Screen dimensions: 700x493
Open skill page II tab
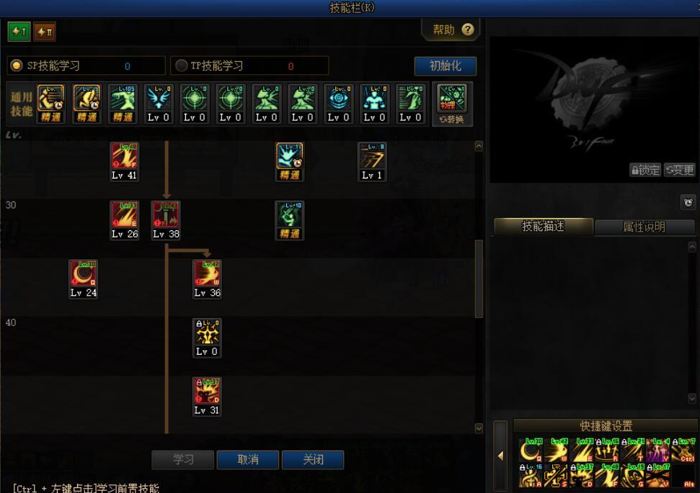45,32
